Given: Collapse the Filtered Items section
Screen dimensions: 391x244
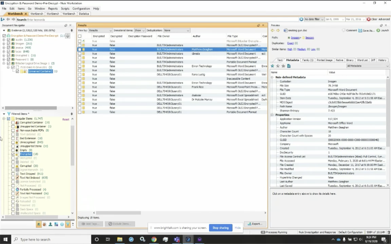Looking at the screenshot, I should click(4, 114).
